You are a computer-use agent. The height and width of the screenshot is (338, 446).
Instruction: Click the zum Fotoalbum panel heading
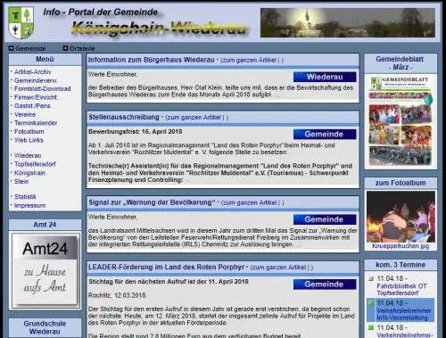click(401, 183)
